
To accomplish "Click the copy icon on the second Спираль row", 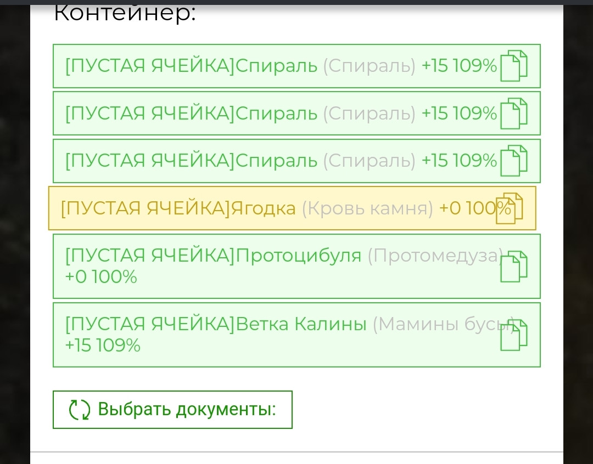I will pyautogui.click(x=513, y=114).
